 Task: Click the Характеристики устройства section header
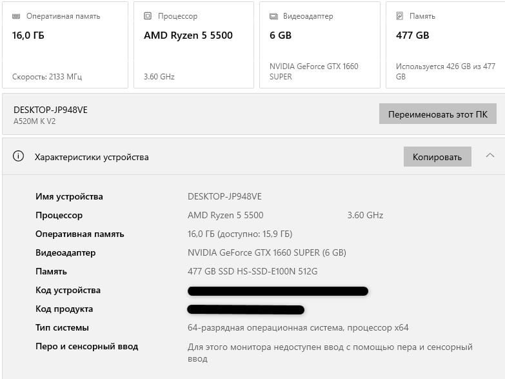pos(92,157)
